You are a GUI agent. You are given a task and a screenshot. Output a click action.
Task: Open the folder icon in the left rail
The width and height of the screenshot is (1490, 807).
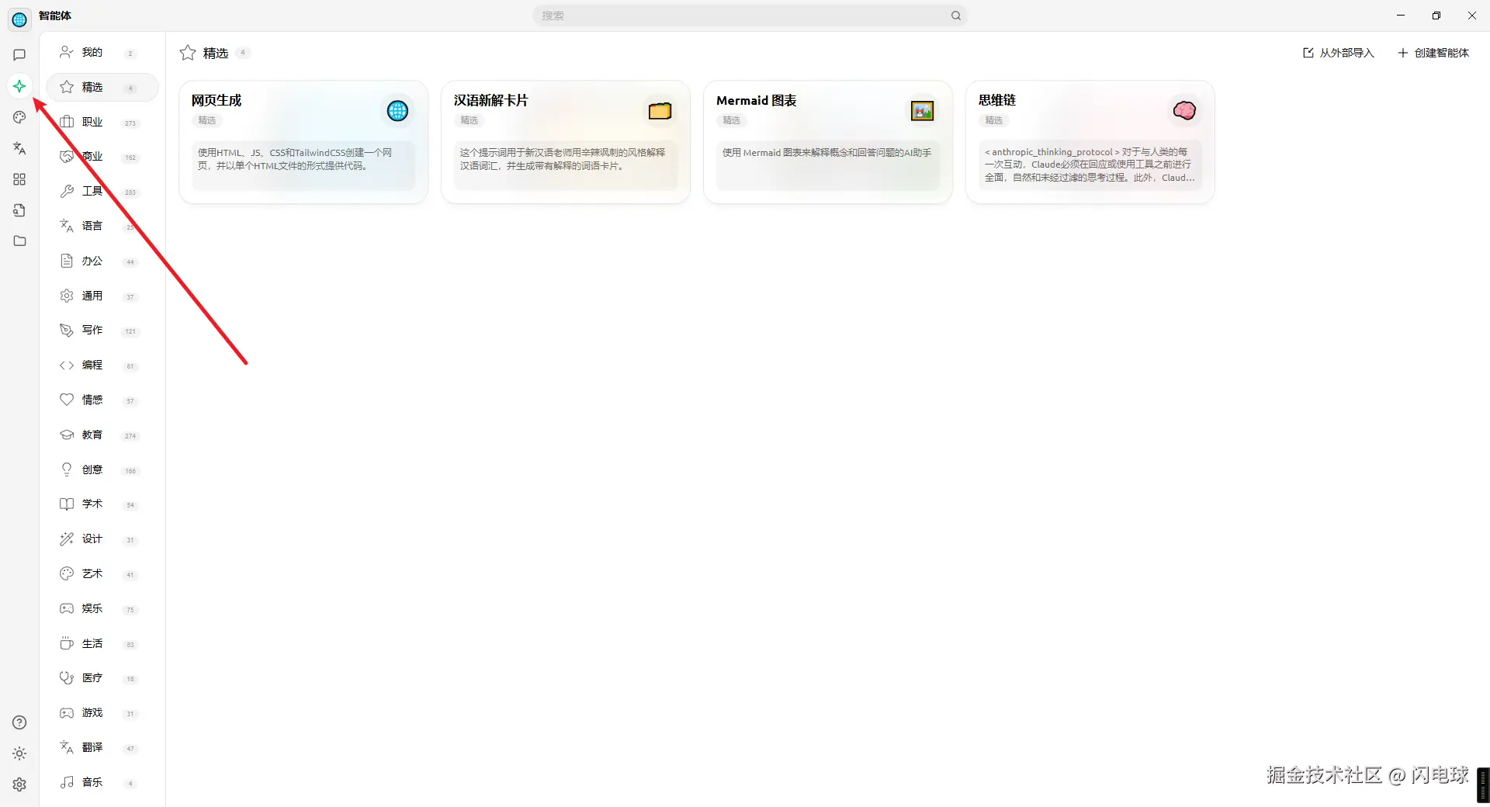[x=19, y=241]
